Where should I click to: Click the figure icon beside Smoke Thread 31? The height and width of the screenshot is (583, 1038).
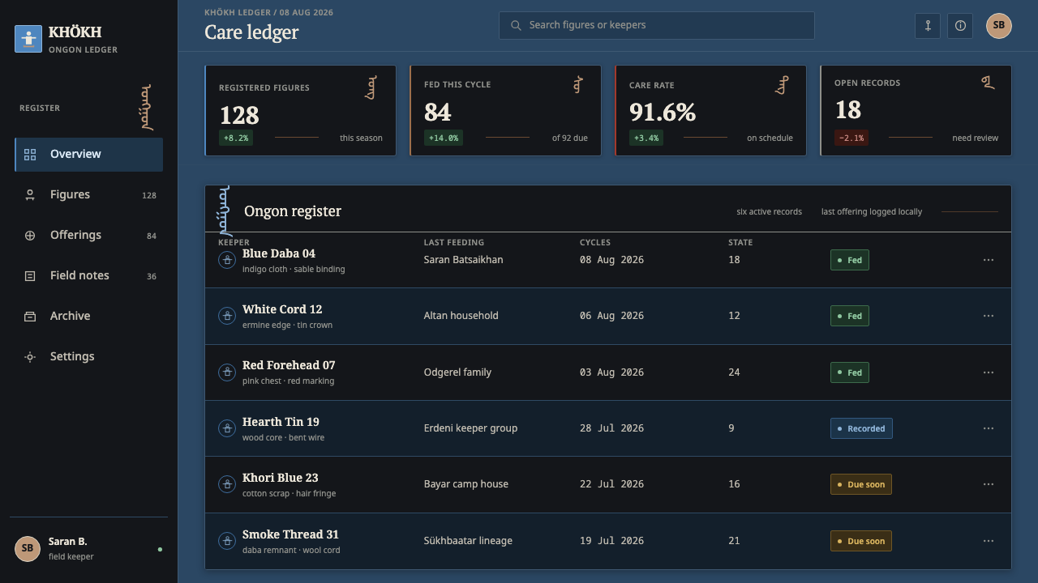(x=227, y=540)
